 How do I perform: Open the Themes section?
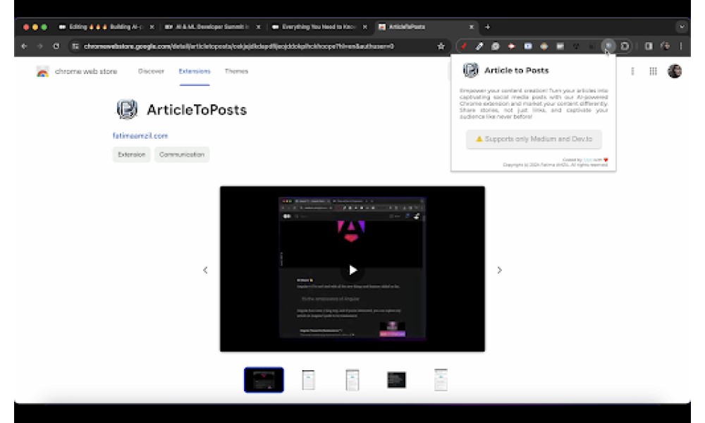236,71
